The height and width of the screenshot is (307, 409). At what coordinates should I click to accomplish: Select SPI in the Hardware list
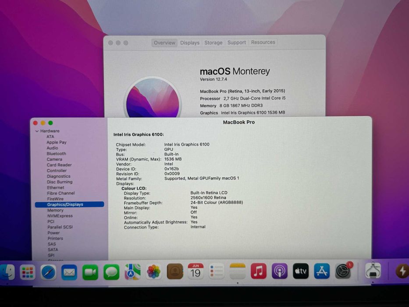(x=51, y=255)
